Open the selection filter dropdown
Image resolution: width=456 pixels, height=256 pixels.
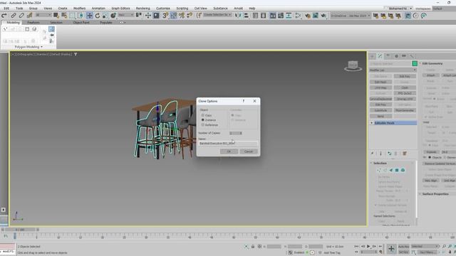(43, 15)
